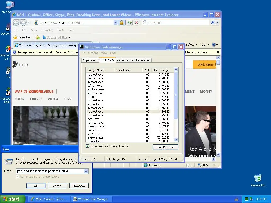Open Favorites star button in IE
This screenshot has height=203, width=271.
(22, 37)
